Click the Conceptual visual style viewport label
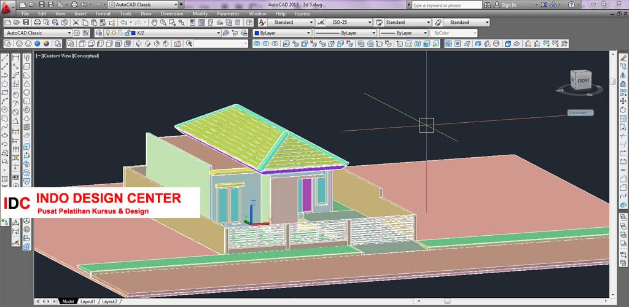 pyautogui.click(x=86, y=56)
